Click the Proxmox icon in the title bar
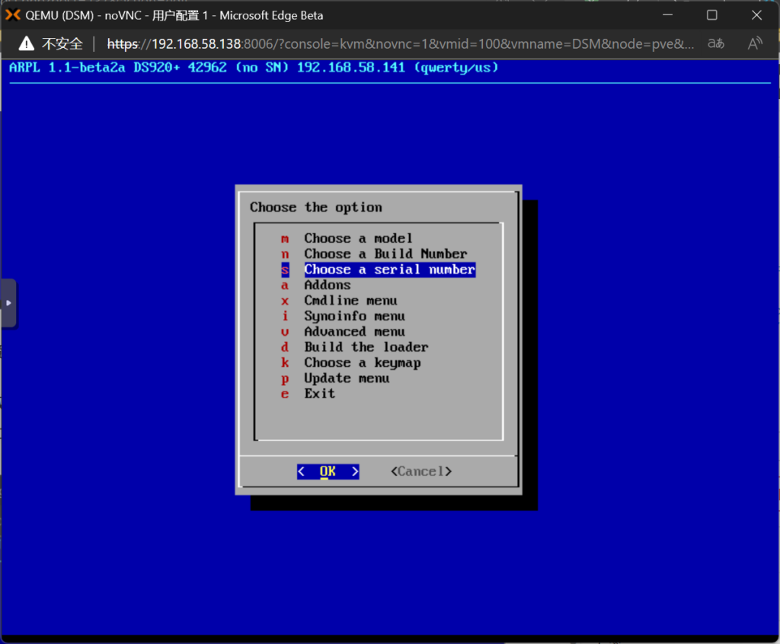This screenshot has height=644, width=780. (x=12, y=15)
